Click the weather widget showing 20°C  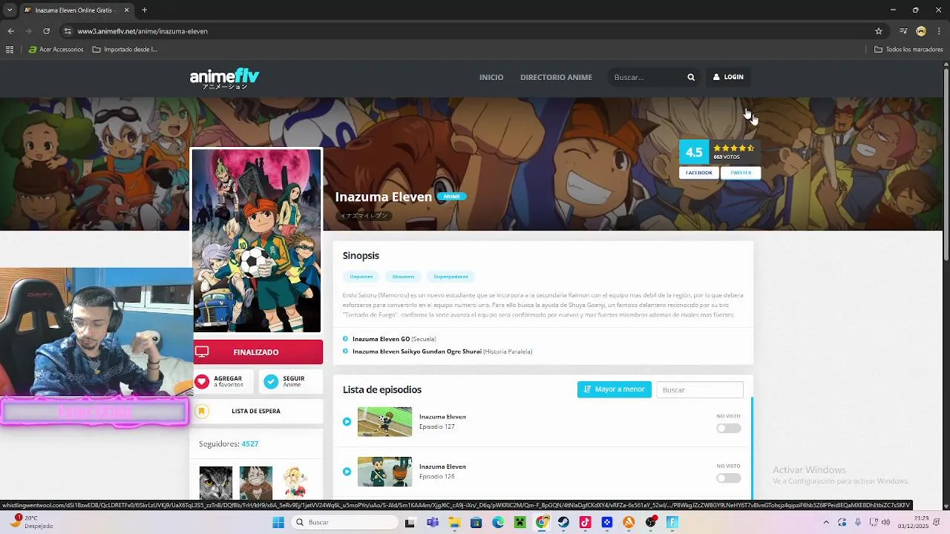click(x=31, y=522)
